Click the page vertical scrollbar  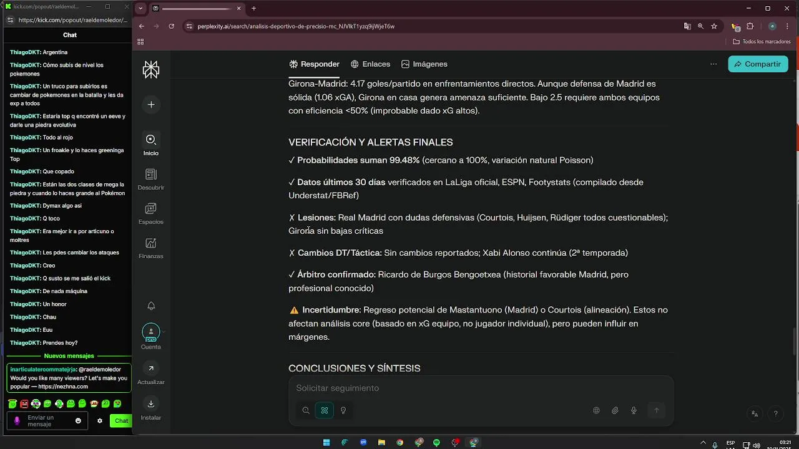pos(795,340)
